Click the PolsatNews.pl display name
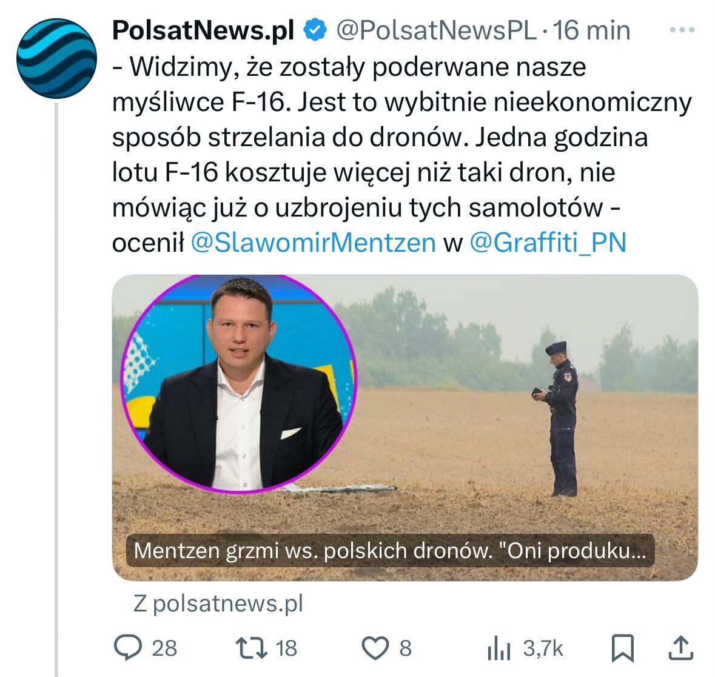The width and height of the screenshot is (715, 677). point(203,30)
